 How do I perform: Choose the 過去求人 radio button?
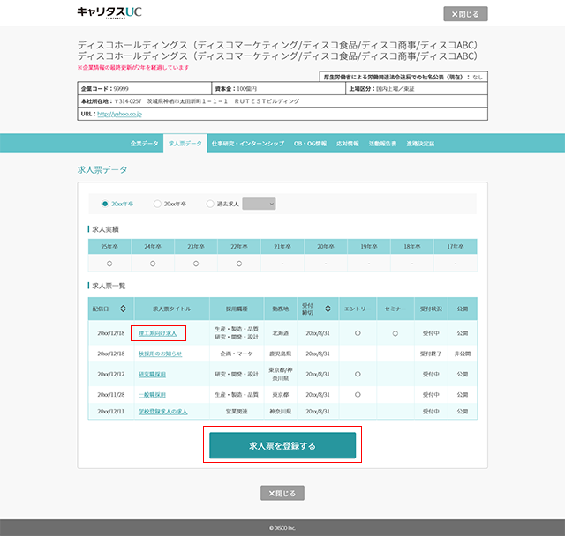coord(210,204)
